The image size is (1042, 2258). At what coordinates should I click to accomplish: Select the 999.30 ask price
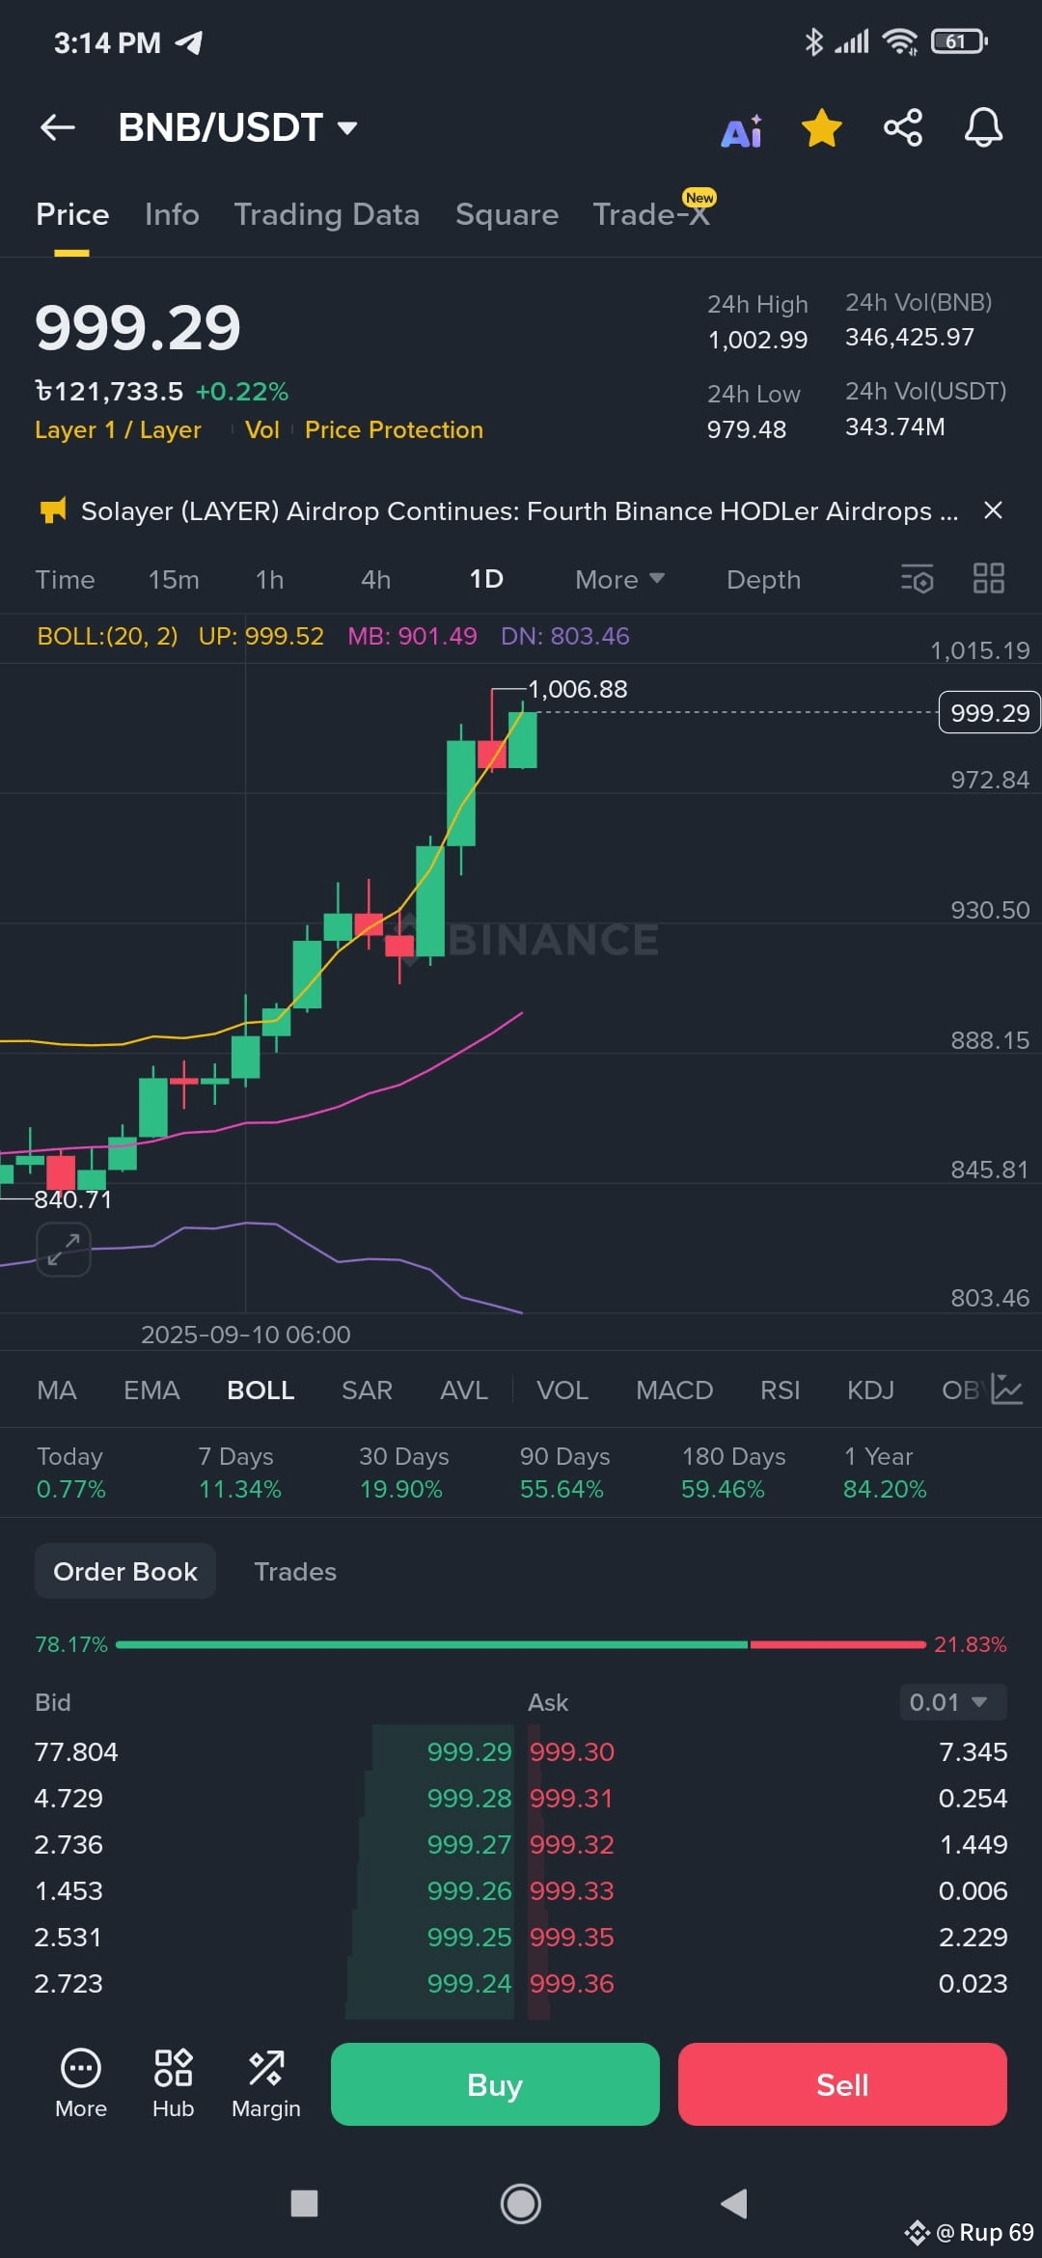click(x=572, y=1751)
